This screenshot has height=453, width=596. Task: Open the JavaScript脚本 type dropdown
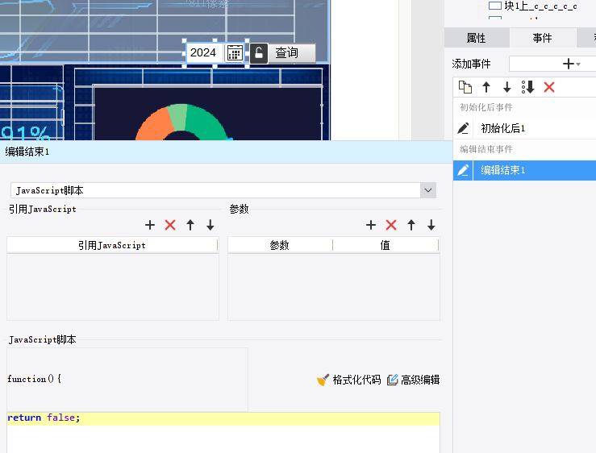click(427, 190)
